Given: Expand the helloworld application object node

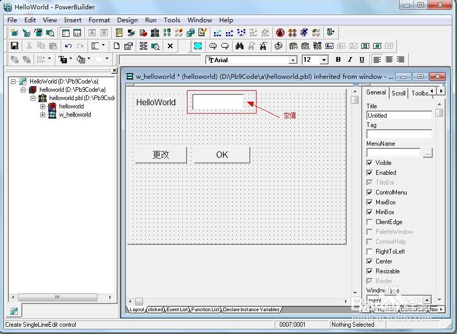Looking at the screenshot, I should pyautogui.click(x=42, y=106).
